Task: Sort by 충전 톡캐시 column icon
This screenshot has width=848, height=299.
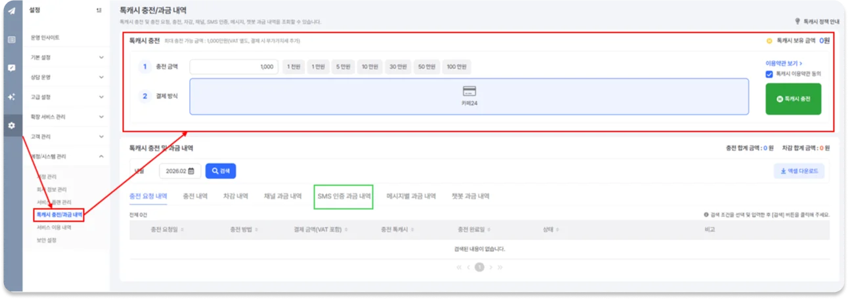Action: pyautogui.click(x=412, y=230)
